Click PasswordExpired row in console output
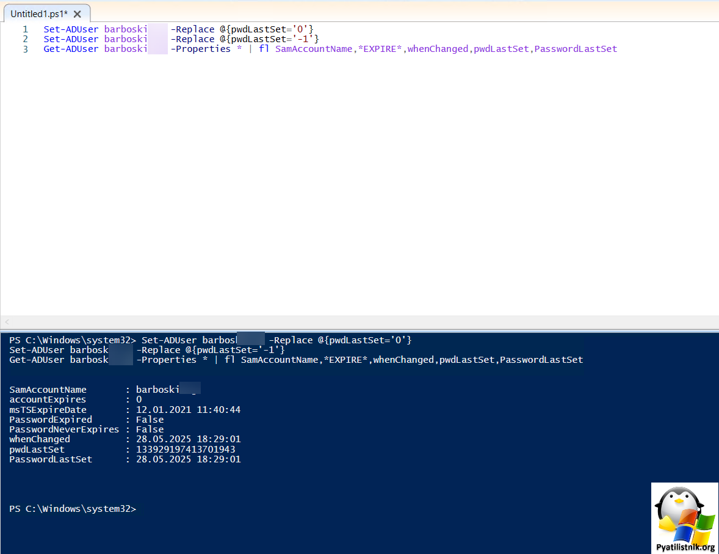 [87, 420]
